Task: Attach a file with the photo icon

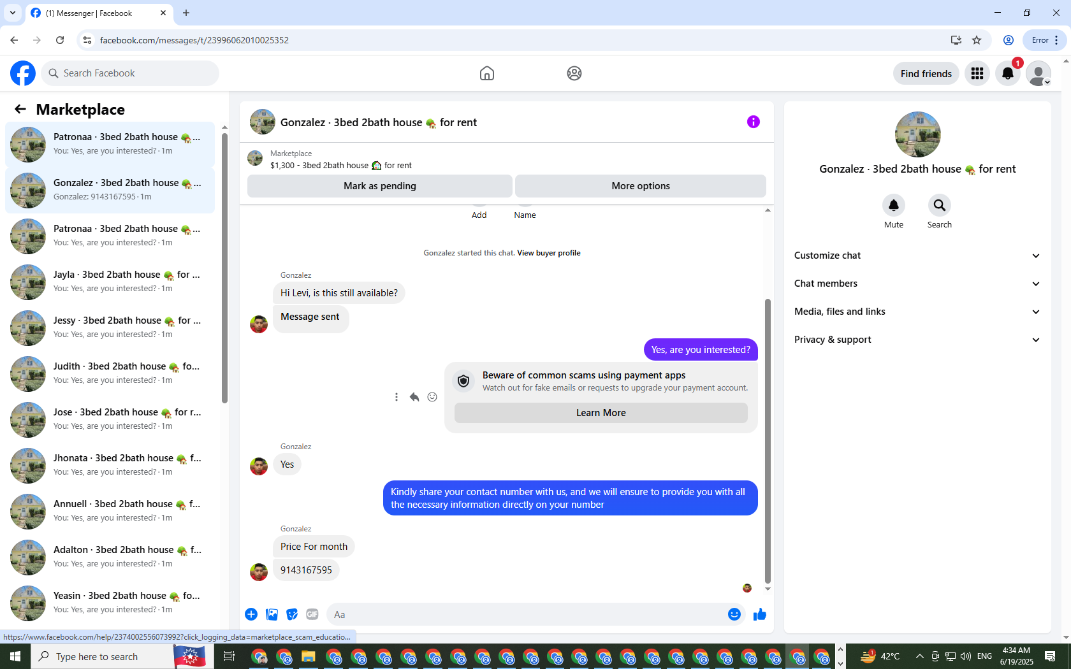Action: tap(272, 614)
